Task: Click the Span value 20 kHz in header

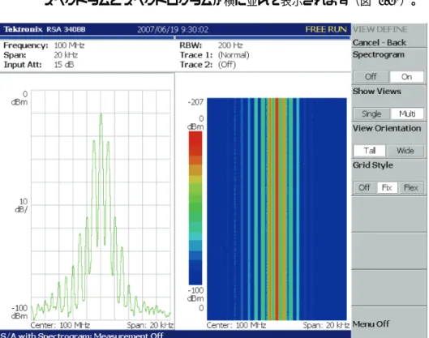Action: click(x=66, y=55)
